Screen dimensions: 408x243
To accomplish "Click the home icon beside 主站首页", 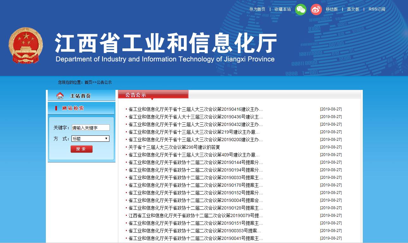I will click(60, 96).
